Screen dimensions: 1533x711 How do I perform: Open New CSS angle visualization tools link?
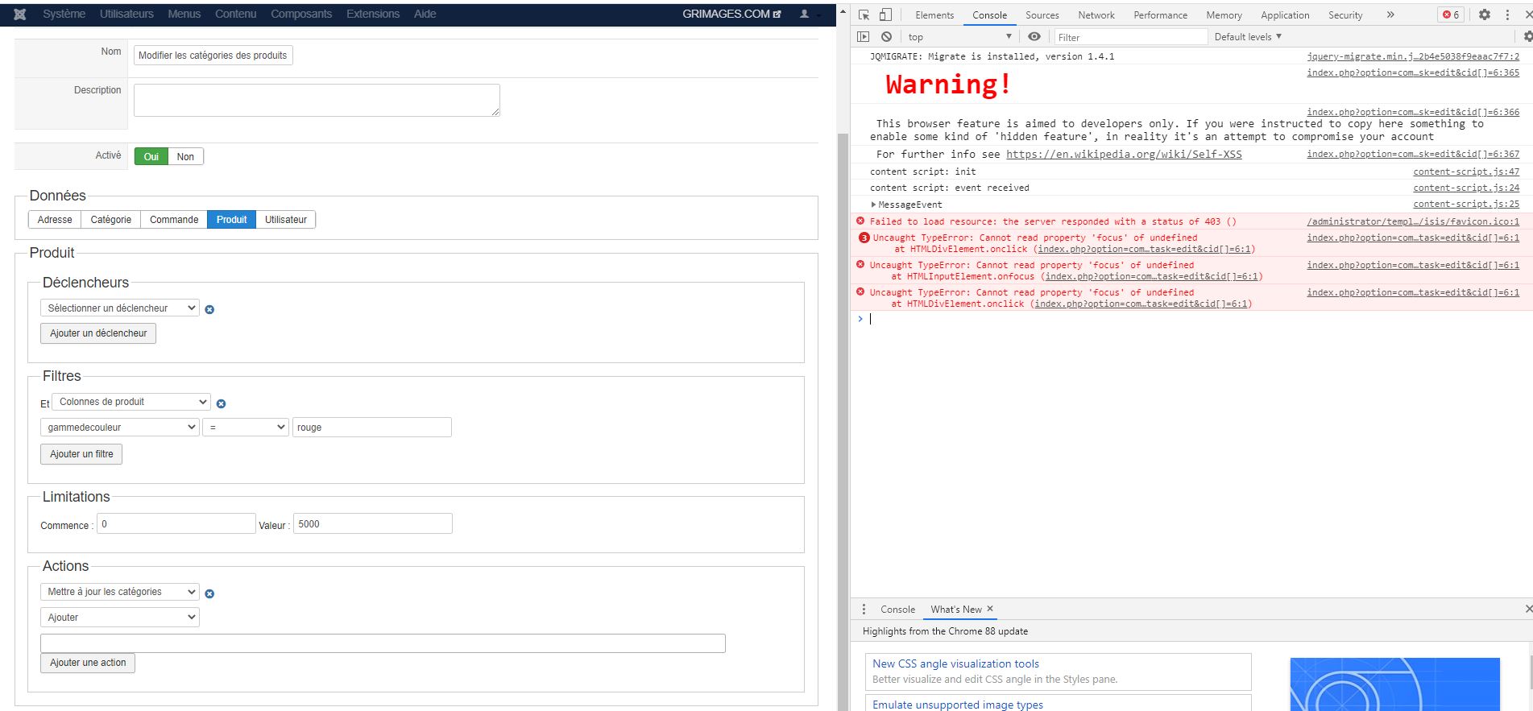[955, 663]
